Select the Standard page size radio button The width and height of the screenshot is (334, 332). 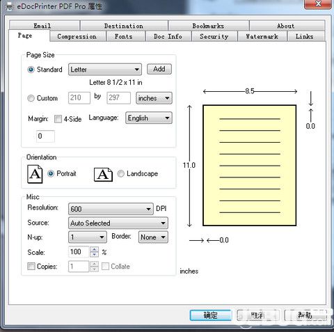tap(31, 70)
